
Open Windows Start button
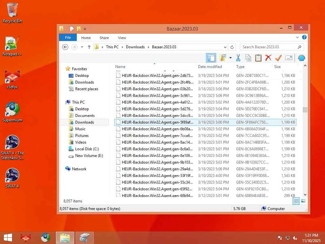click(x=8, y=238)
